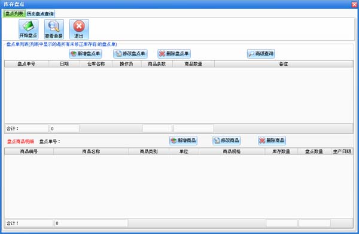
Task: Click the 商品类别 column header
Action: click(x=149, y=151)
